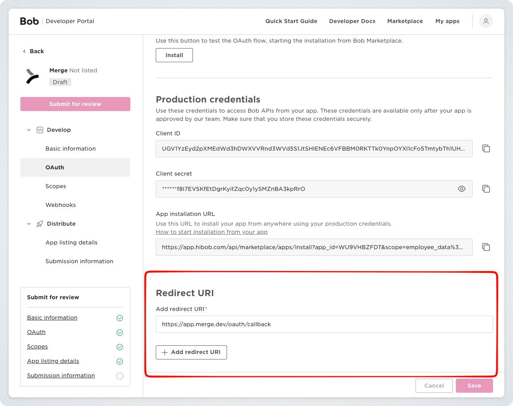Open Developer Docs

click(352, 21)
